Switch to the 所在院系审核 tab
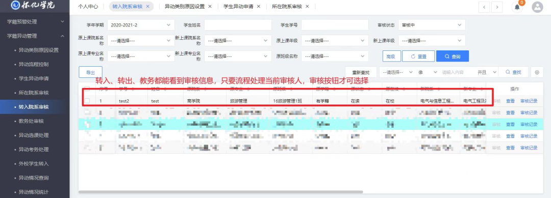 pos(287,7)
